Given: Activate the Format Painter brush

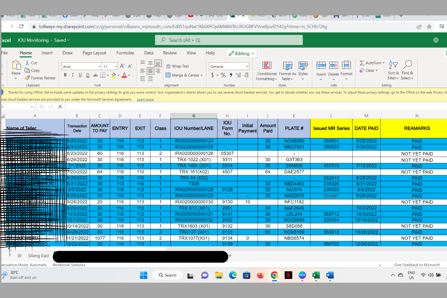Looking at the screenshot, I should click(27, 78).
